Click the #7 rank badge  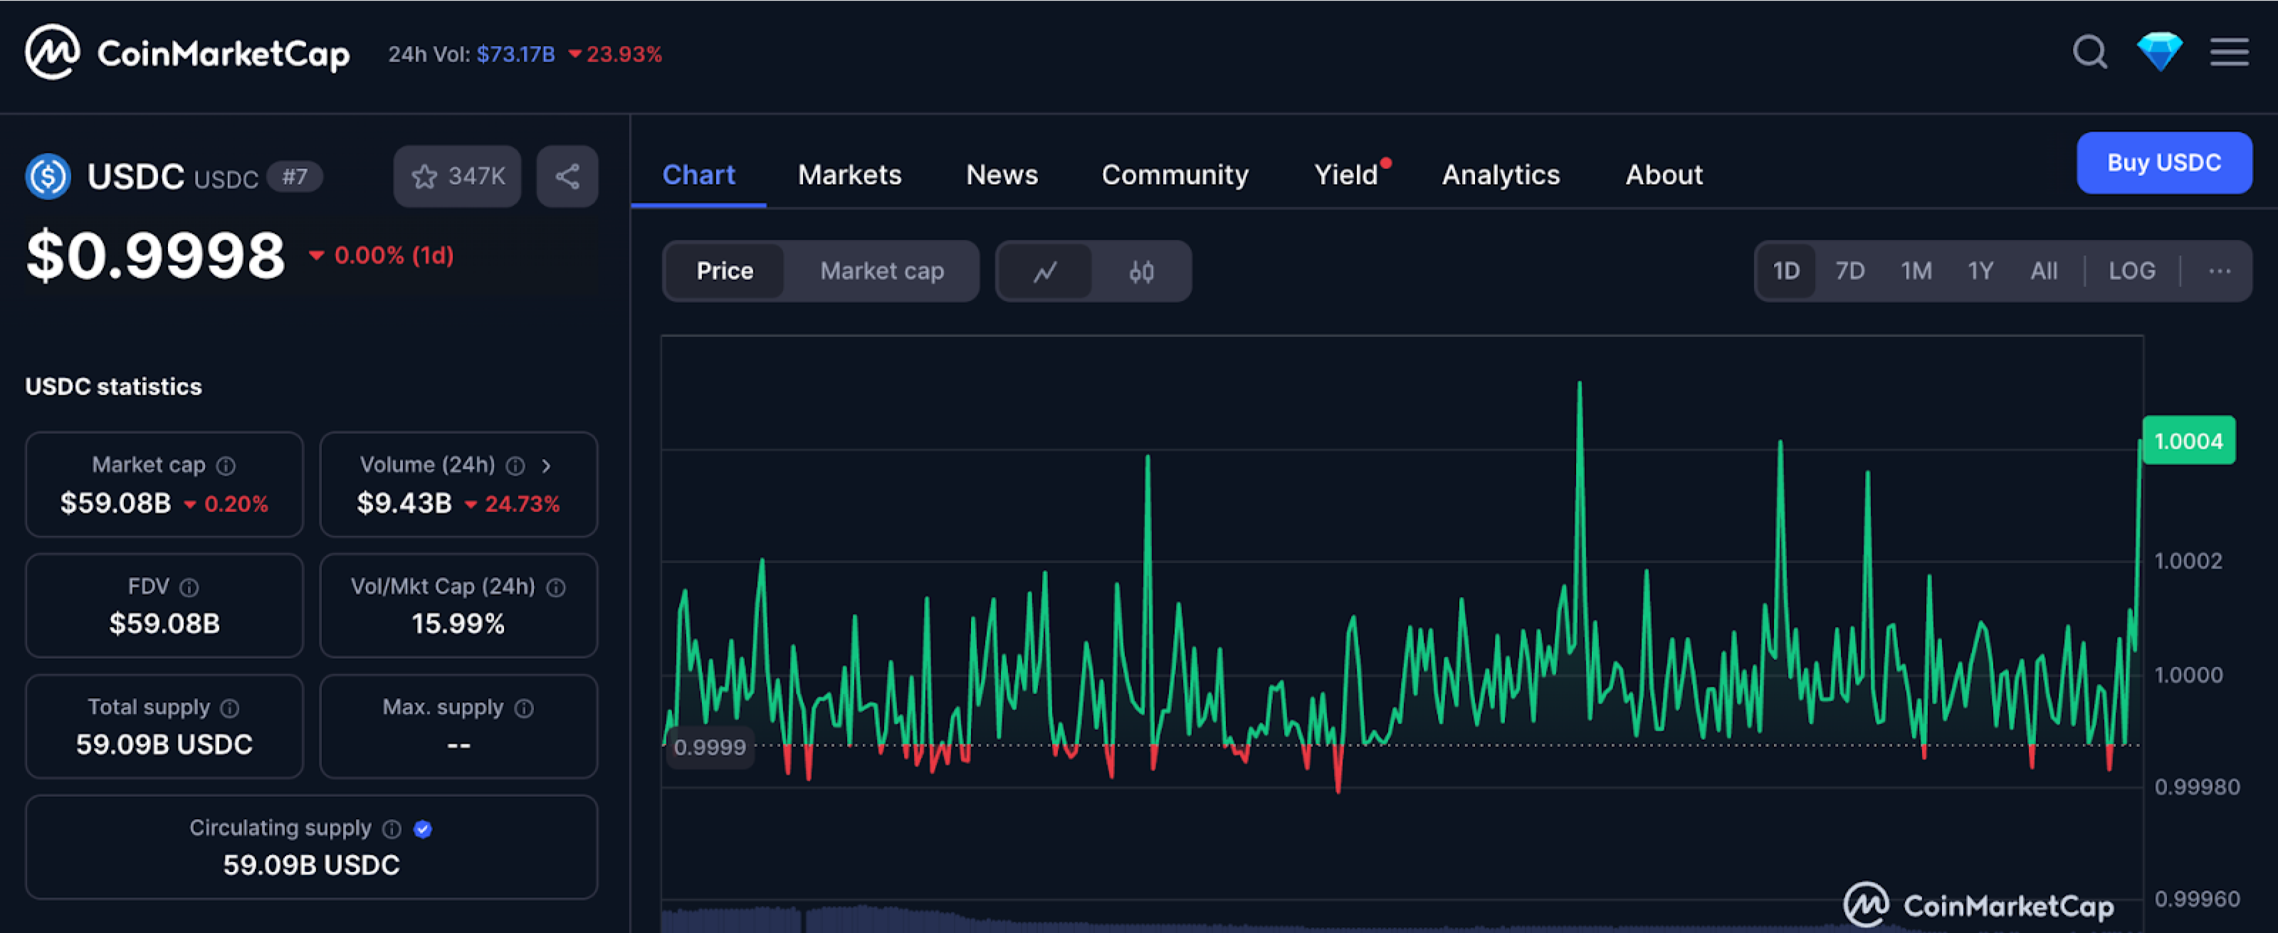pyautogui.click(x=295, y=177)
